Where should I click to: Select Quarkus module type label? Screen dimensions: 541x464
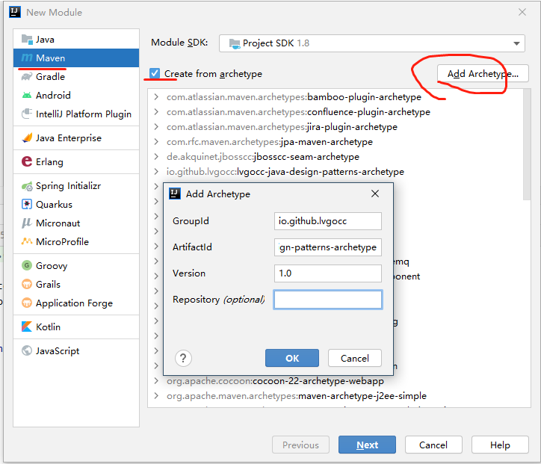54,205
